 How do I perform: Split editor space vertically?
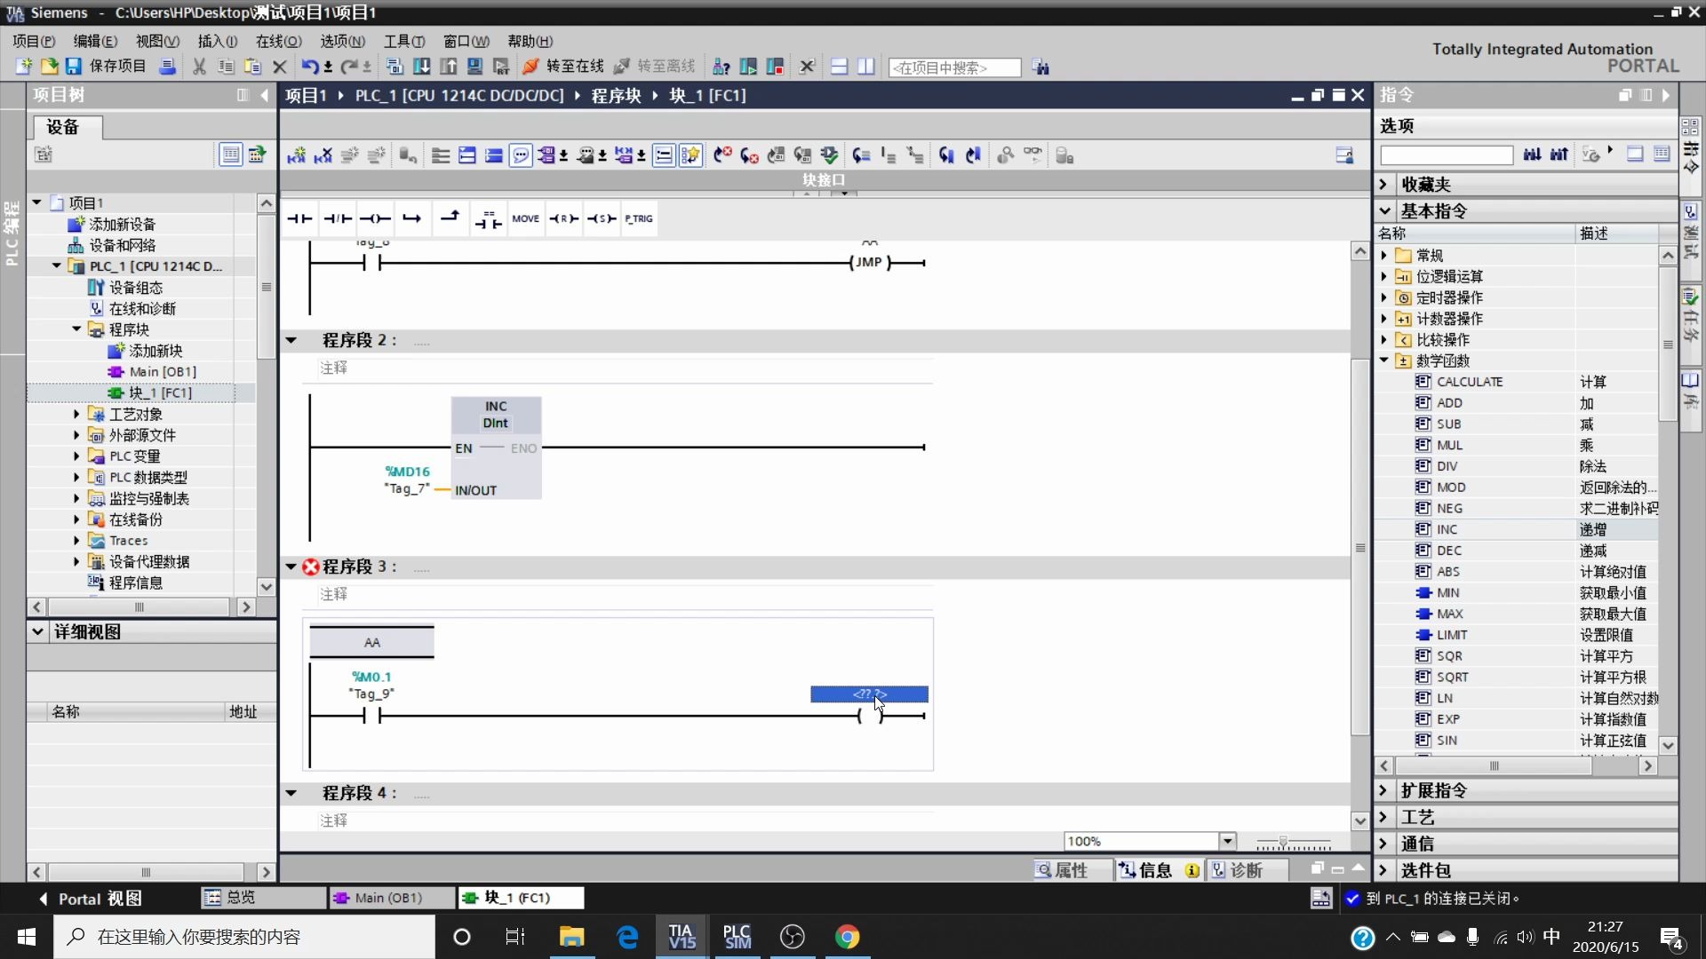click(865, 67)
